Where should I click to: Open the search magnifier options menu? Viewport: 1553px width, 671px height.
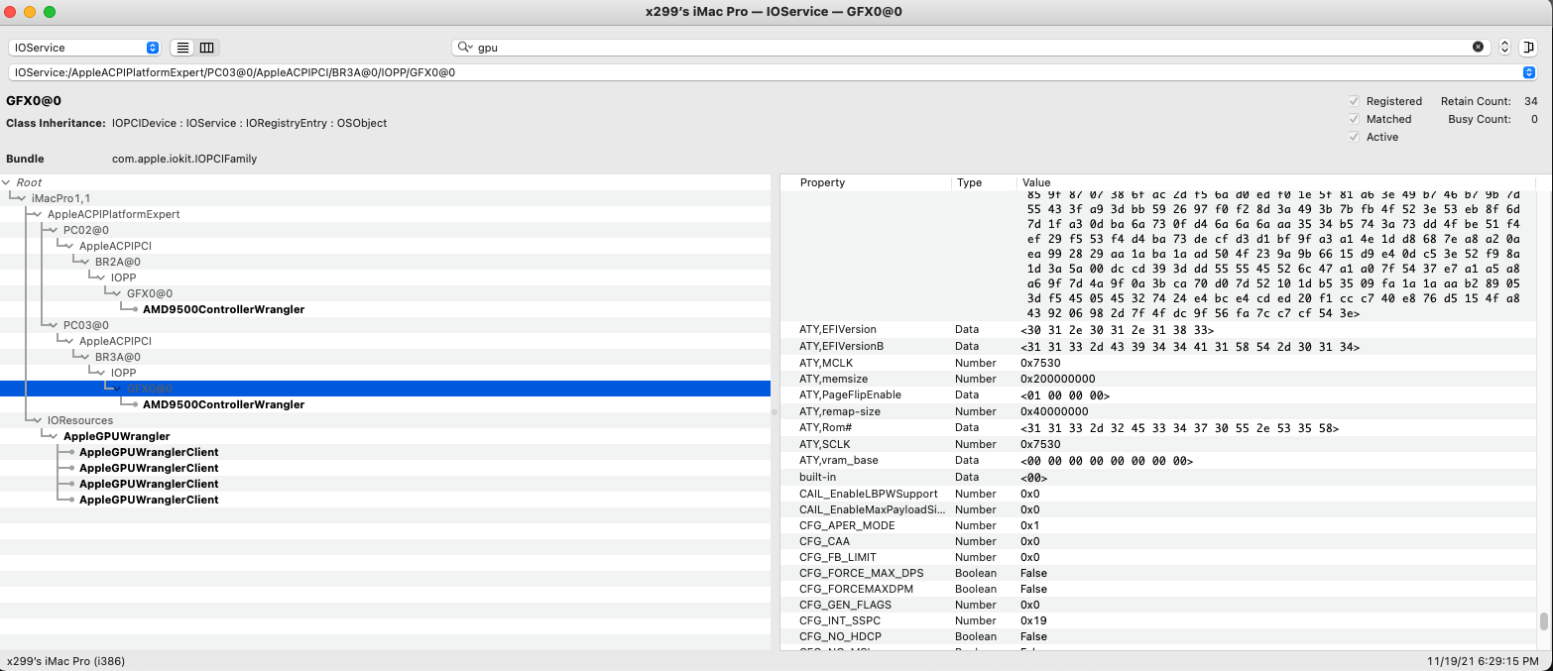click(465, 48)
